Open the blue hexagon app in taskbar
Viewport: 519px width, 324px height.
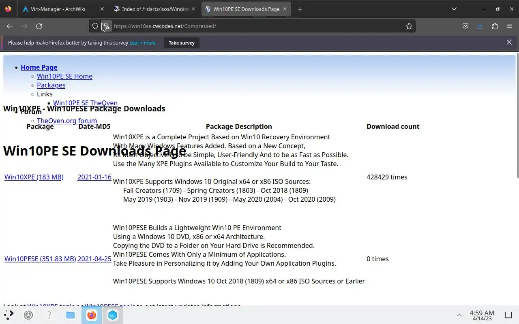point(113,315)
